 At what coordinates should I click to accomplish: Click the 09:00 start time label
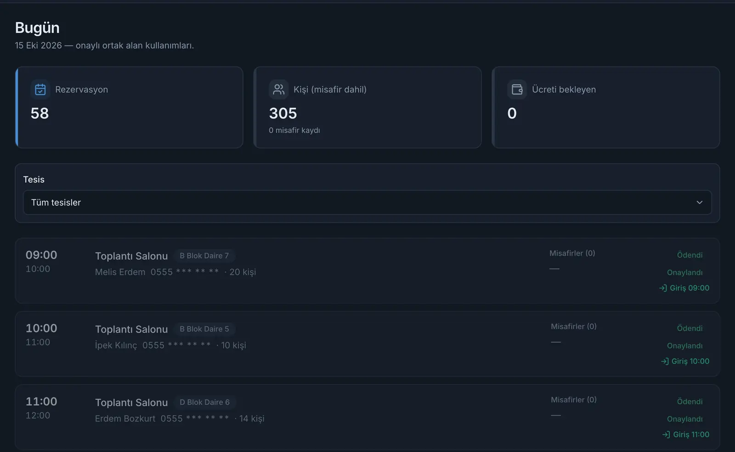click(x=41, y=255)
